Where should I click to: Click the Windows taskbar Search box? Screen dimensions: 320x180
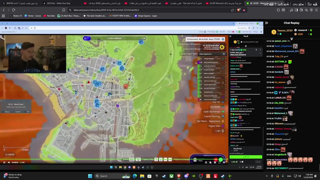coord(112,176)
